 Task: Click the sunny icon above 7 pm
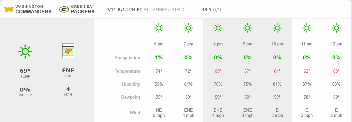[x=188, y=28]
